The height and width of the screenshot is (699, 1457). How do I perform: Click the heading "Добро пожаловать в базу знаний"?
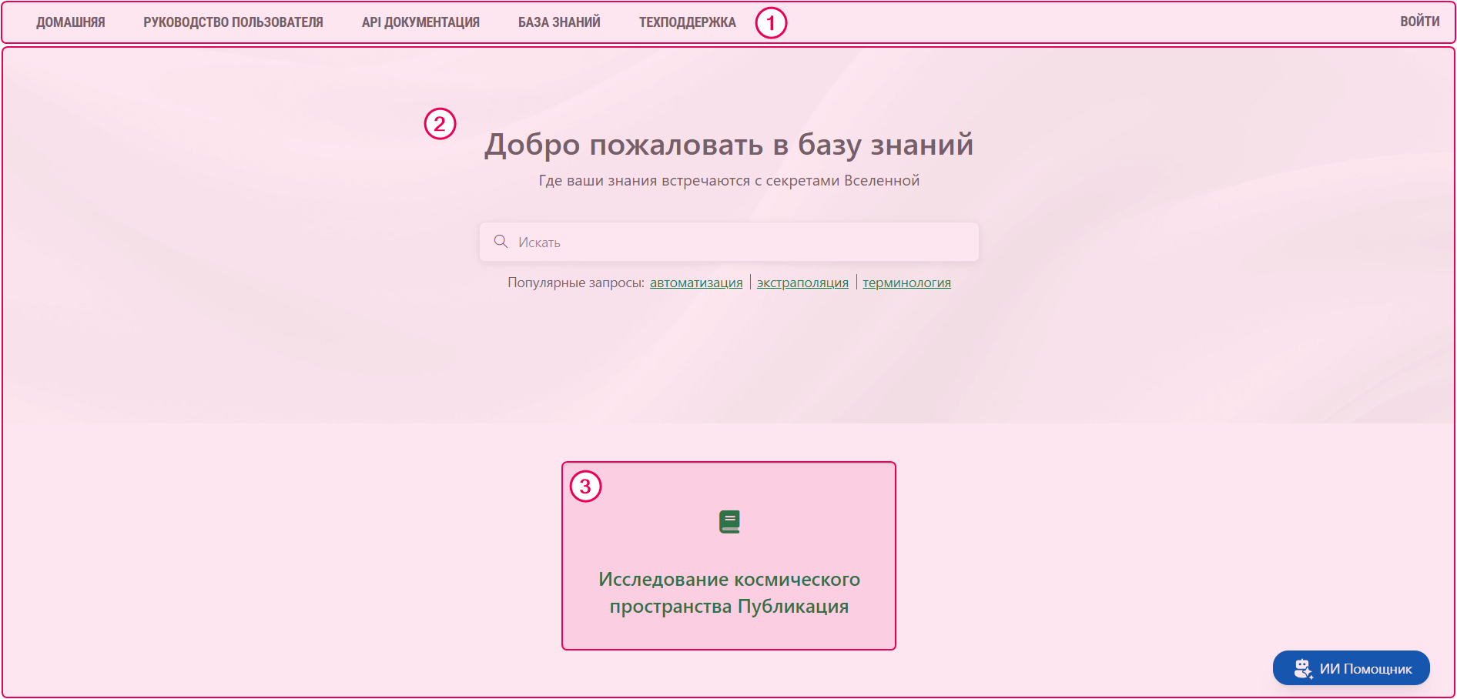pos(728,144)
